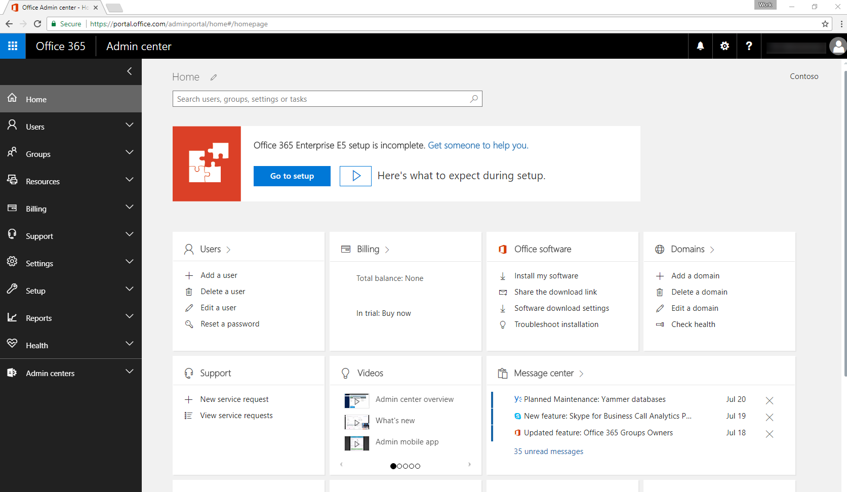The height and width of the screenshot is (492, 847).
Task: Expand the Health chevron in sidebar
Action: tap(130, 344)
